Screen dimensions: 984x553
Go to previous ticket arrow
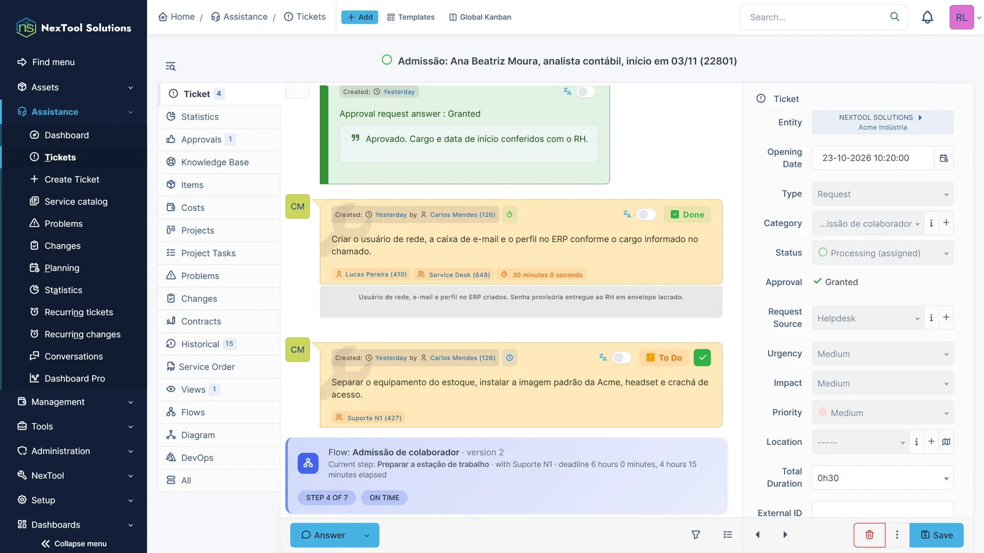click(758, 535)
